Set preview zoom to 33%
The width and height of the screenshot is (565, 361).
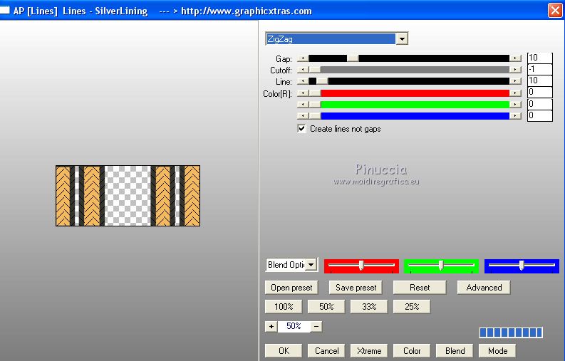click(x=369, y=307)
